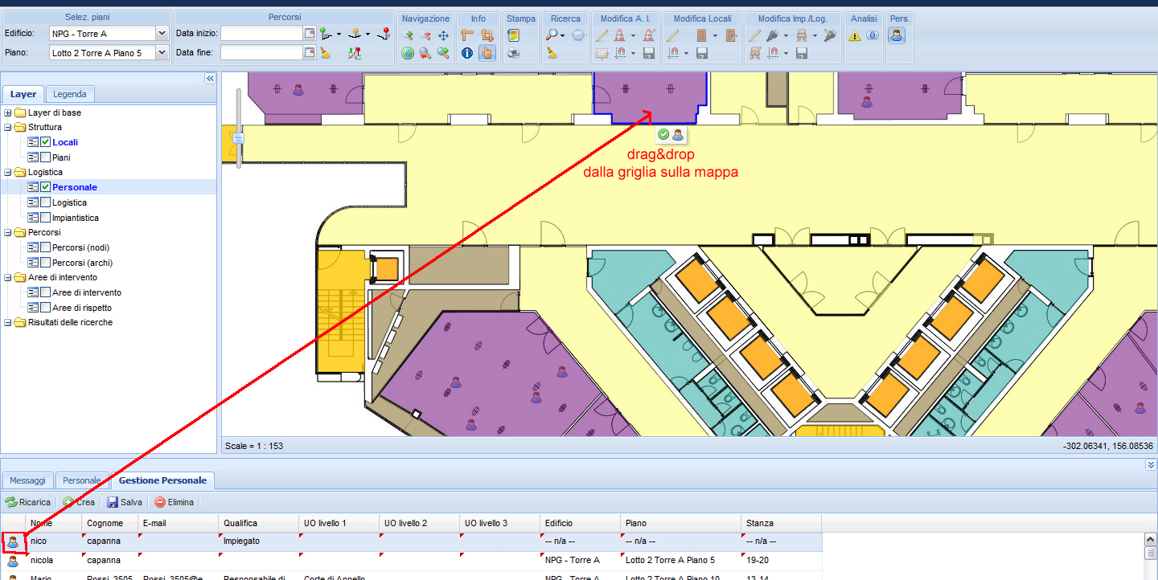Enable the Piani layer checkbox

[46, 157]
